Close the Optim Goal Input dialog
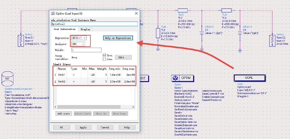 [x=136, y=13]
